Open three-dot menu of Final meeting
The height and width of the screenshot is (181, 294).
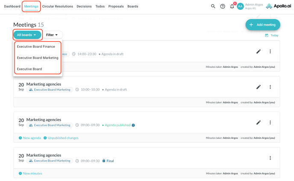[270, 158]
